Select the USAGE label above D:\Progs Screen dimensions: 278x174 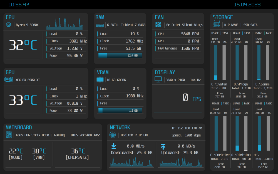pos(237,33)
